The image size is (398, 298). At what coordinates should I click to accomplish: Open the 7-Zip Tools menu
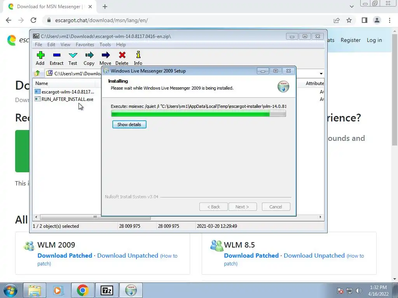click(105, 45)
